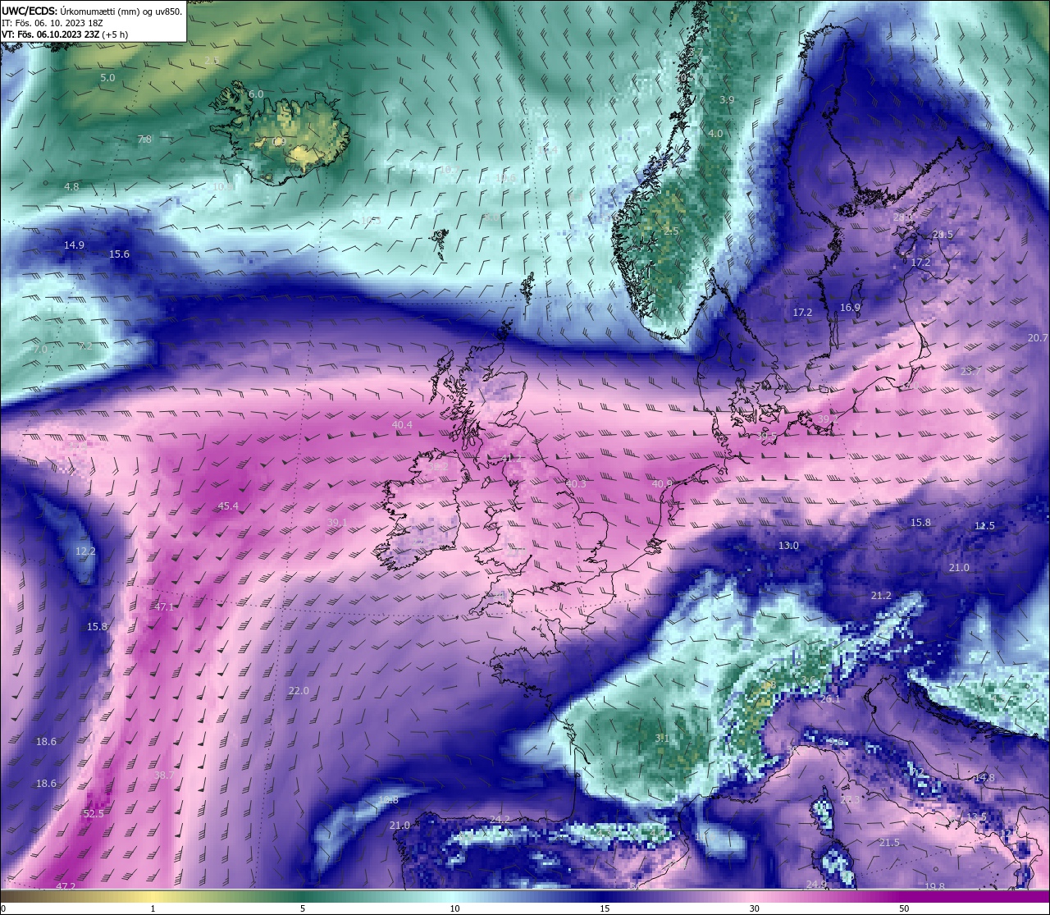The image size is (1050, 915).
Task: Click the 14.9 value label
Action: [74, 245]
